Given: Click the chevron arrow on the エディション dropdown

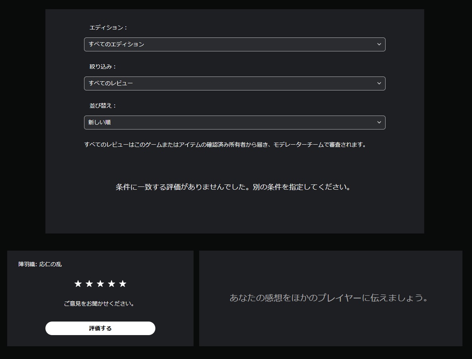Looking at the screenshot, I should pyautogui.click(x=379, y=44).
